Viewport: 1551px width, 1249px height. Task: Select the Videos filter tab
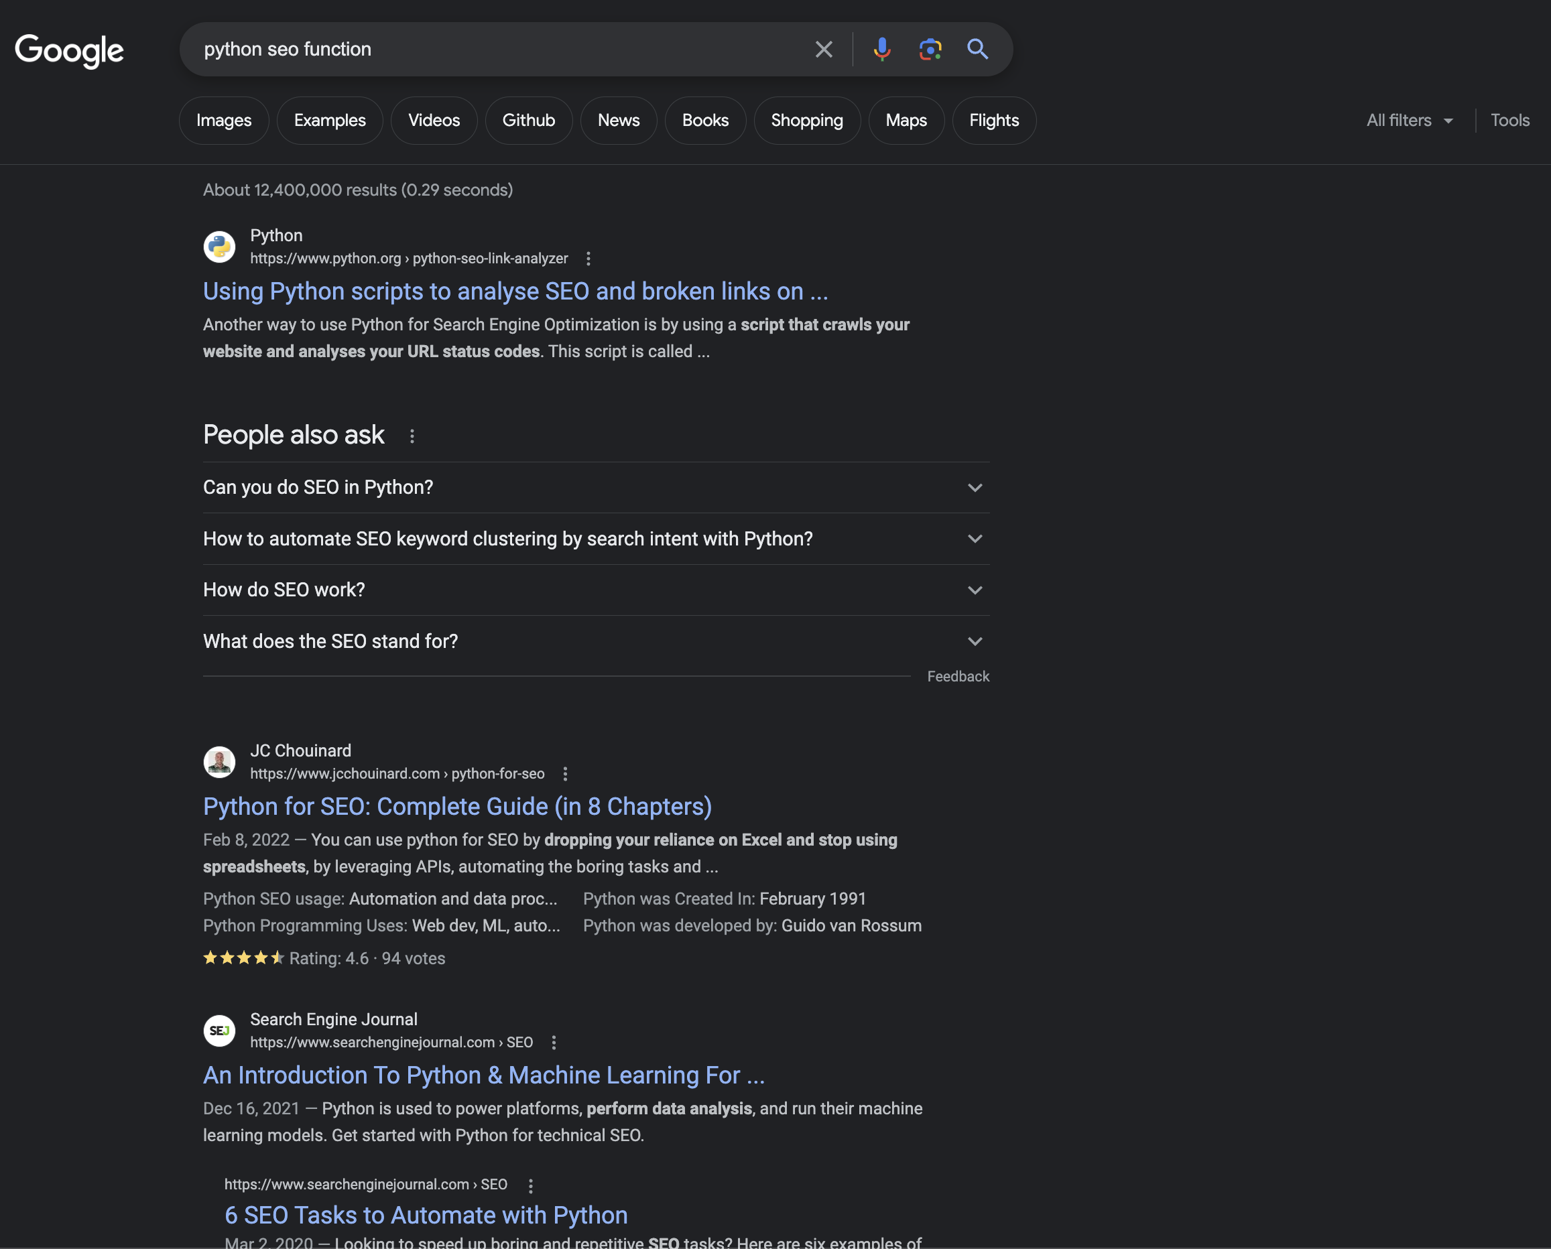tap(433, 119)
